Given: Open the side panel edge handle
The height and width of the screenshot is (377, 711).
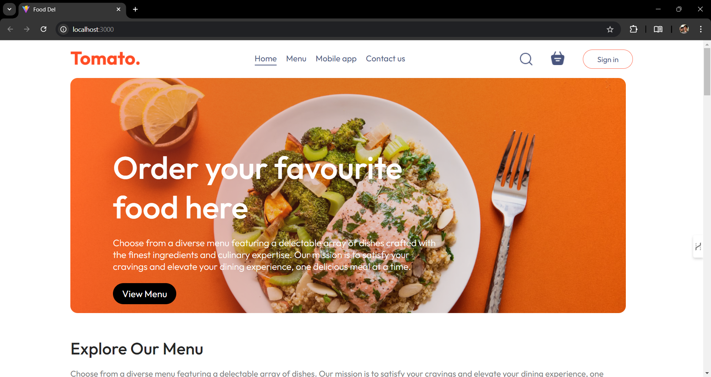Looking at the screenshot, I should [698, 247].
